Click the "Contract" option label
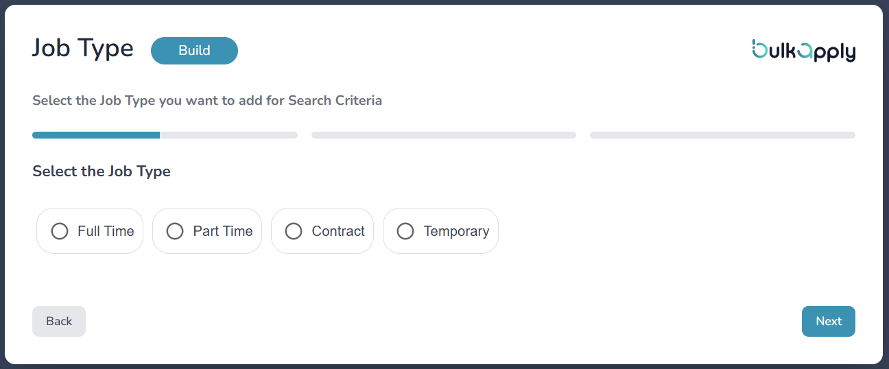This screenshot has height=369, width=889. pyautogui.click(x=338, y=231)
